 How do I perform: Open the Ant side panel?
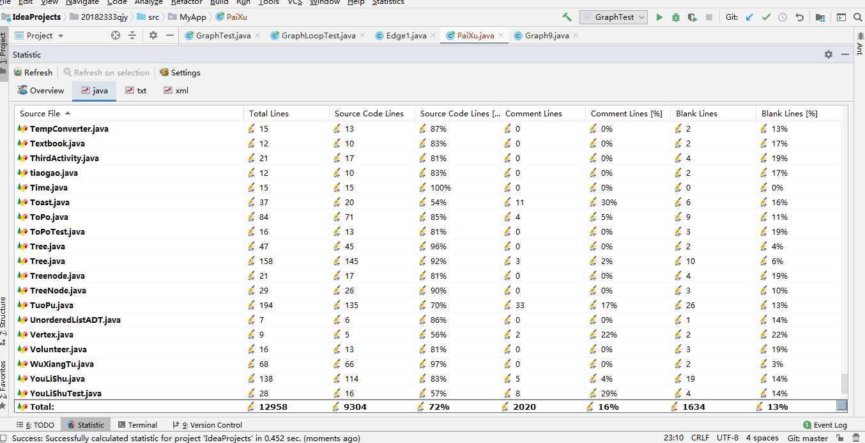coord(859,43)
